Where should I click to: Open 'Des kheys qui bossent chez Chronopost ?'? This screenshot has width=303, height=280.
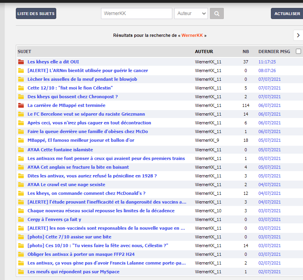tap(72, 97)
